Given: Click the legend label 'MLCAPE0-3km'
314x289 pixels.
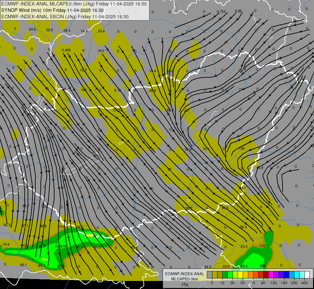Looking at the screenshot, I should [185, 279].
